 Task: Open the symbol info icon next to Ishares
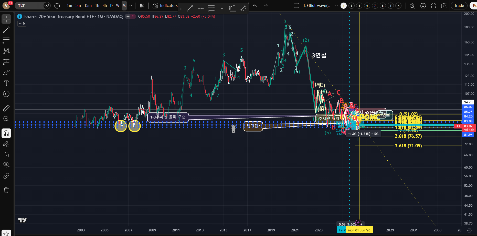(x=20, y=16)
